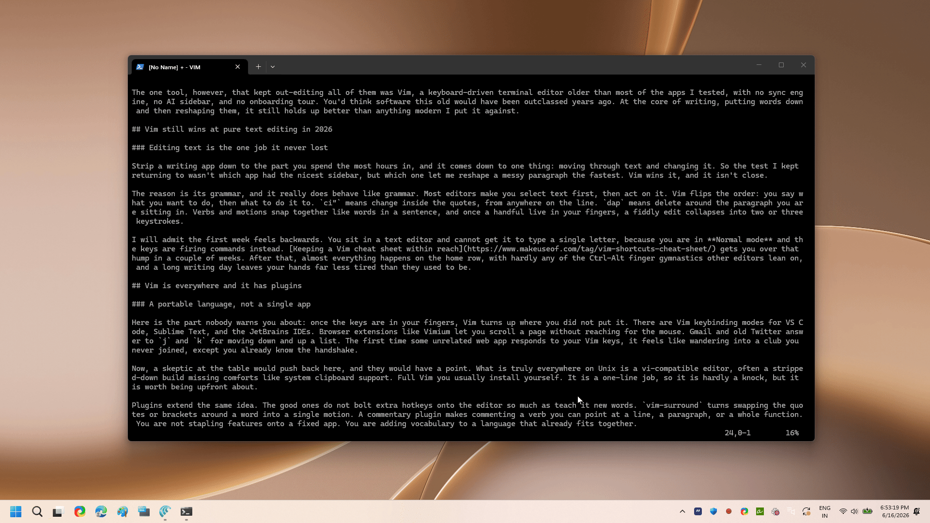Click the words 'Here is the part nobody warns'
The image size is (930, 523).
pyautogui.click(x=195, y=323)
